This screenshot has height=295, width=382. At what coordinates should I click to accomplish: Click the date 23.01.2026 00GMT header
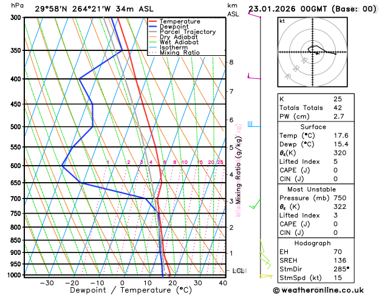pyautogui.click(x=288, y=9)
